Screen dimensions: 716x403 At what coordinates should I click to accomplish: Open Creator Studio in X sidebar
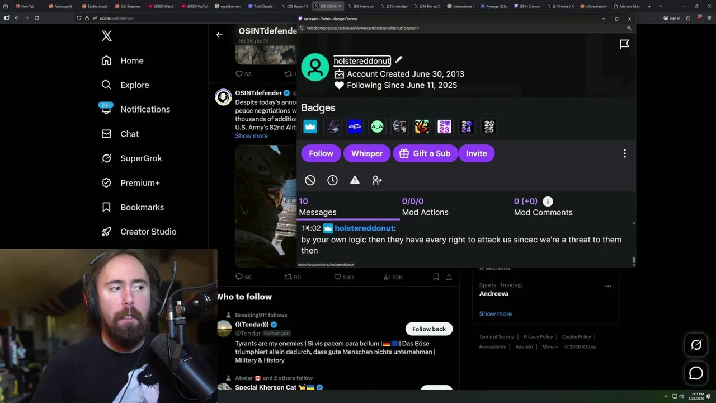pyautogui.click(x=139, y=232)
